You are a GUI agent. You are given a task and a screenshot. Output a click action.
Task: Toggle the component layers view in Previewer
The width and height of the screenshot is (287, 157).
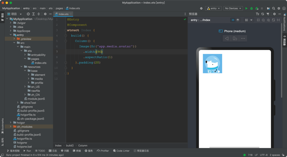point(238,20)
